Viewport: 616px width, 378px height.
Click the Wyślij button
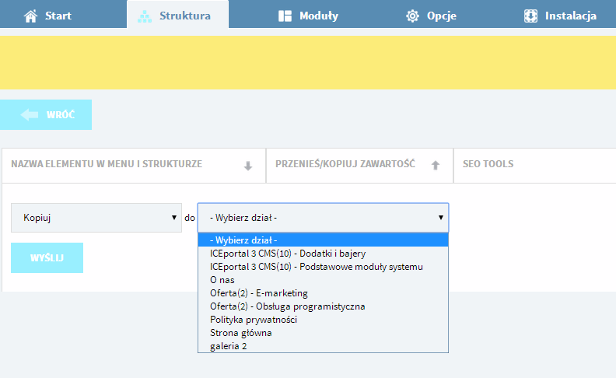click(47, 257)
